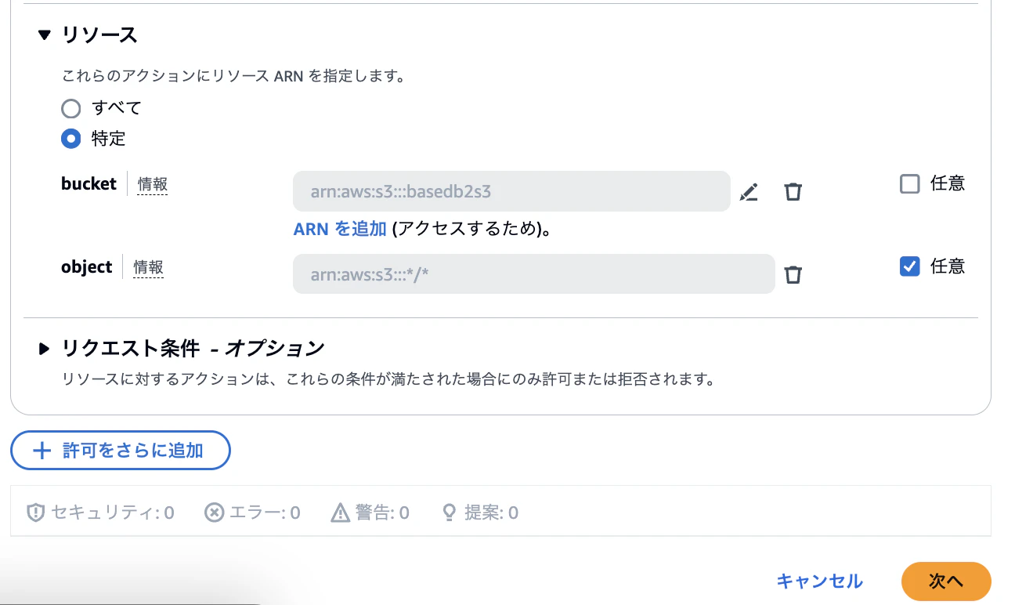Click the 許可をさらに追加 button
Viewport: 1015px width, 605px height.
click(x=121, y=451)
